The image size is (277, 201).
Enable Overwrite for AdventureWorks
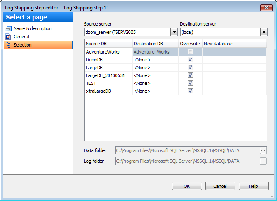click(190, 52)
